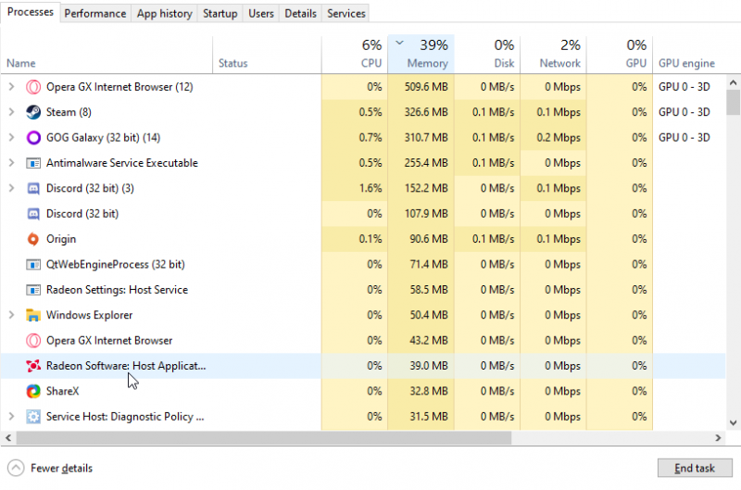Switch to the Performance tab
Image resolution: width=741 pixels, height=490 pixels.
click(x=95, y=14)
